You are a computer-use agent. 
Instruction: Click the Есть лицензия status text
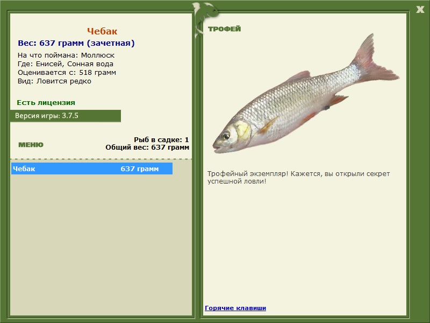(x=46, y=103)
